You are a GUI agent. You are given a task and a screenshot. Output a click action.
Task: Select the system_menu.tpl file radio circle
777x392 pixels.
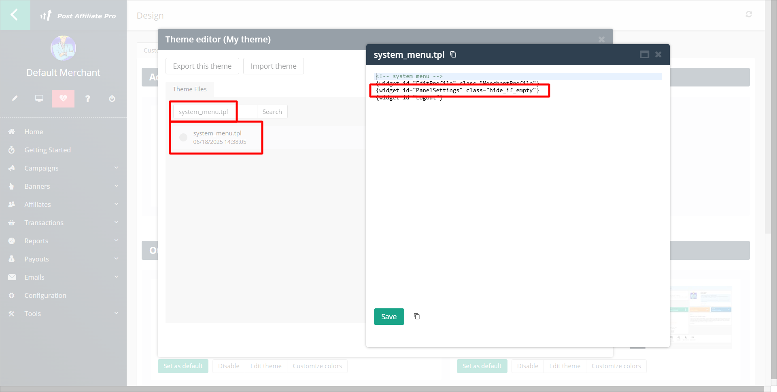click(183, 137)
